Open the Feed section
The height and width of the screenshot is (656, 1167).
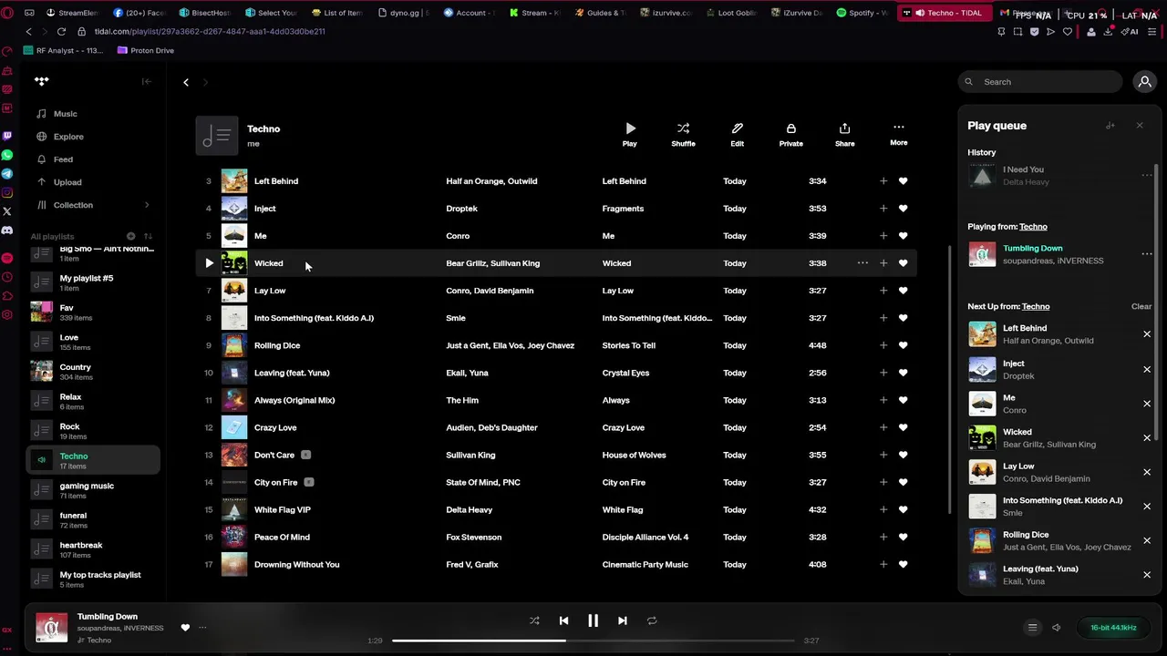62,159
